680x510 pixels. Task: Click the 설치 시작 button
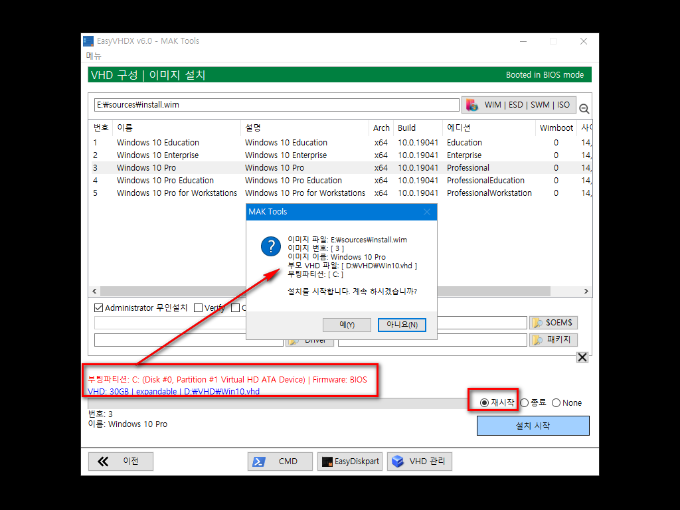point(533,426)
